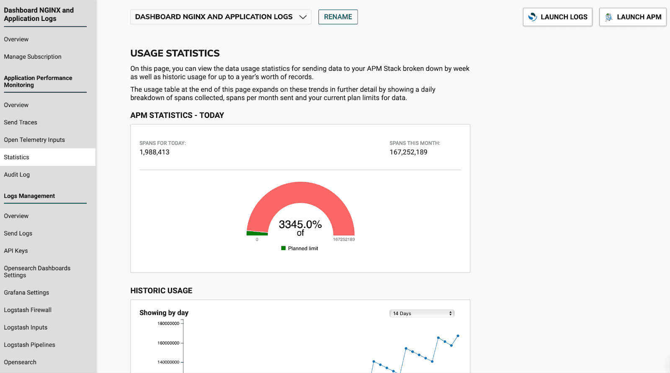
Task: Click spans for today value 1,988,413
Action: tap(155, 152)
